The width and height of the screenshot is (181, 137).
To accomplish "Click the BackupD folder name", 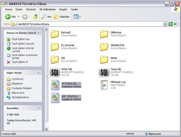I will [66, 32].
